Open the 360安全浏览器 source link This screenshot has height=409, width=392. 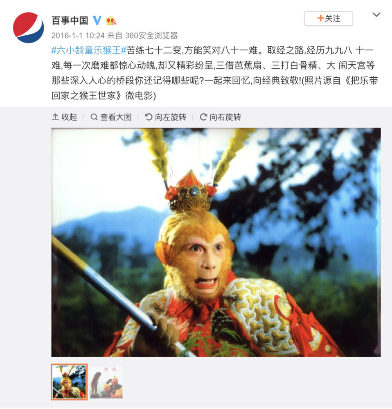(x=151, y=36)
